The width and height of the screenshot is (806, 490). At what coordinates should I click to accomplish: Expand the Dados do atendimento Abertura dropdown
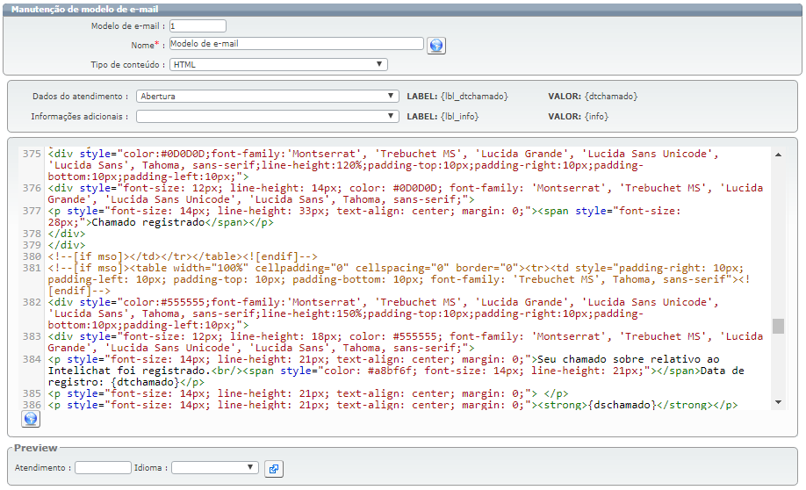267,96
